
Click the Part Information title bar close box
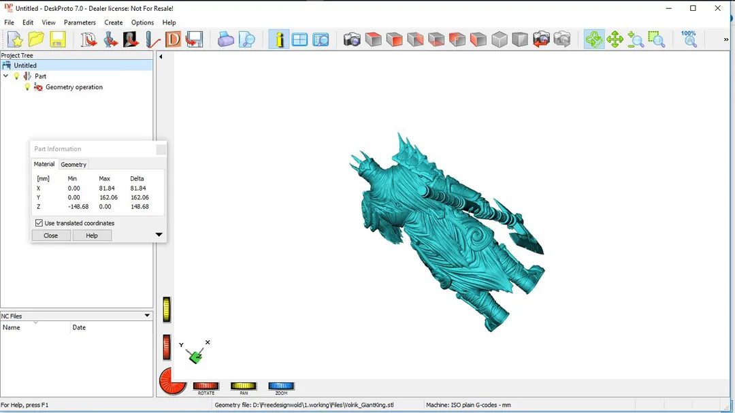(x=161, y=149)
